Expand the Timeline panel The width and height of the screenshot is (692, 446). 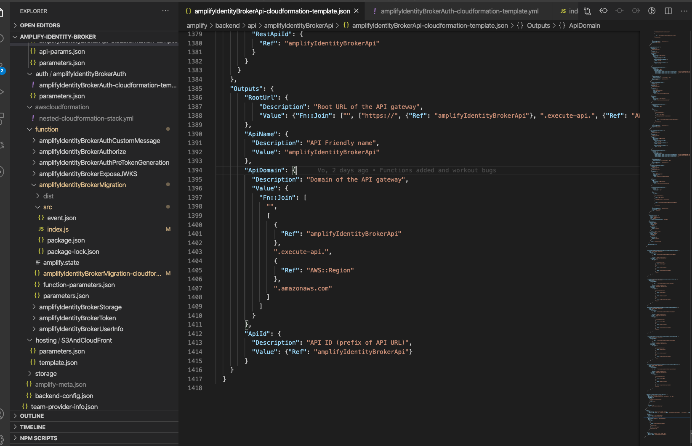(94, 427)
